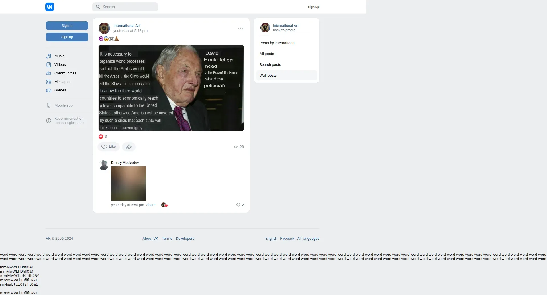Click the comment timestamp yesterday at 5:50 pm
547x295 pixels.
pyautogui.click(x=128, y=205)
